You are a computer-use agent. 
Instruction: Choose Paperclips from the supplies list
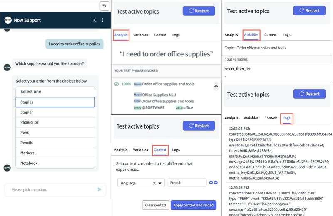(55, 122)
